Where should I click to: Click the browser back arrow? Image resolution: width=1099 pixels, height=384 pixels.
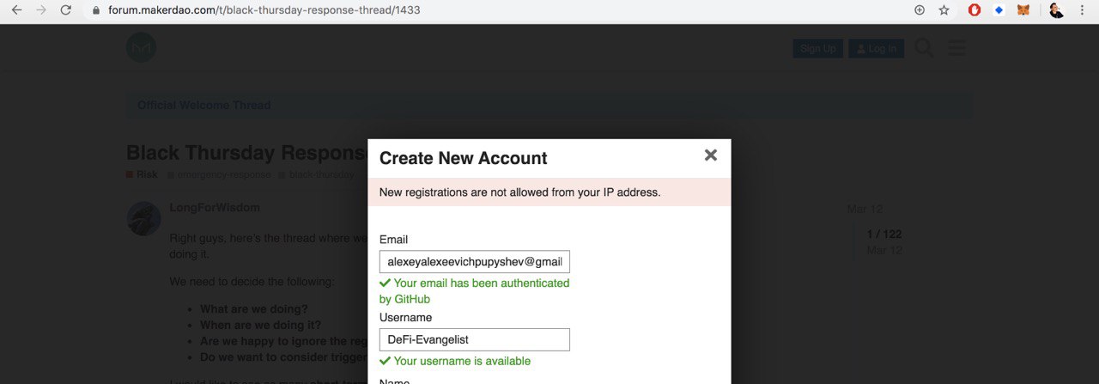click(16, 10)
